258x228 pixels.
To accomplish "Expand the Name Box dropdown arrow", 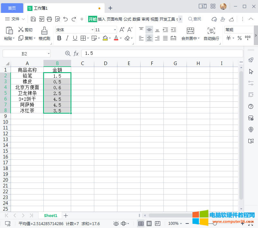I will (x=49, y=53).
